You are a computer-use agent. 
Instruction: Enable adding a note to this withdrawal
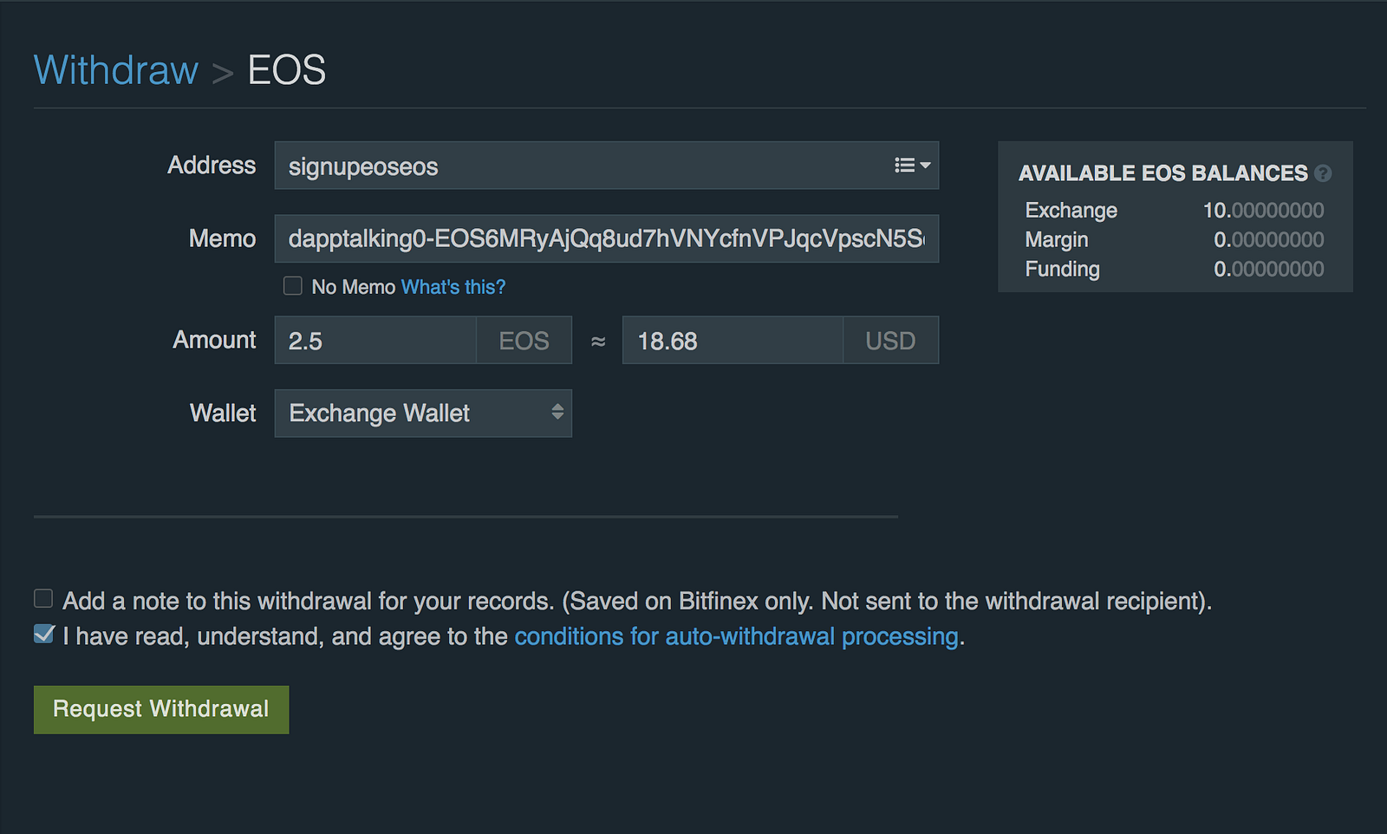click(x=43, y=599)
